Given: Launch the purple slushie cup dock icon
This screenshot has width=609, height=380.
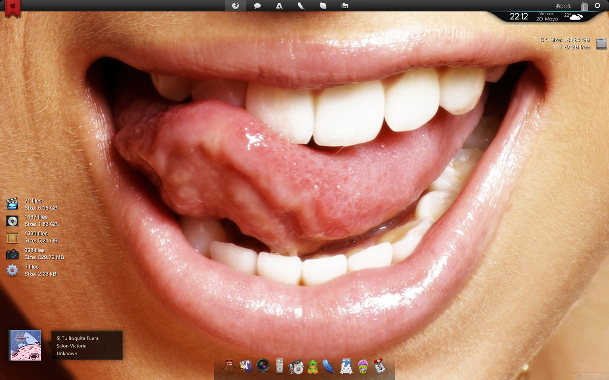Looking at the screenshot, I should [363, 366].
